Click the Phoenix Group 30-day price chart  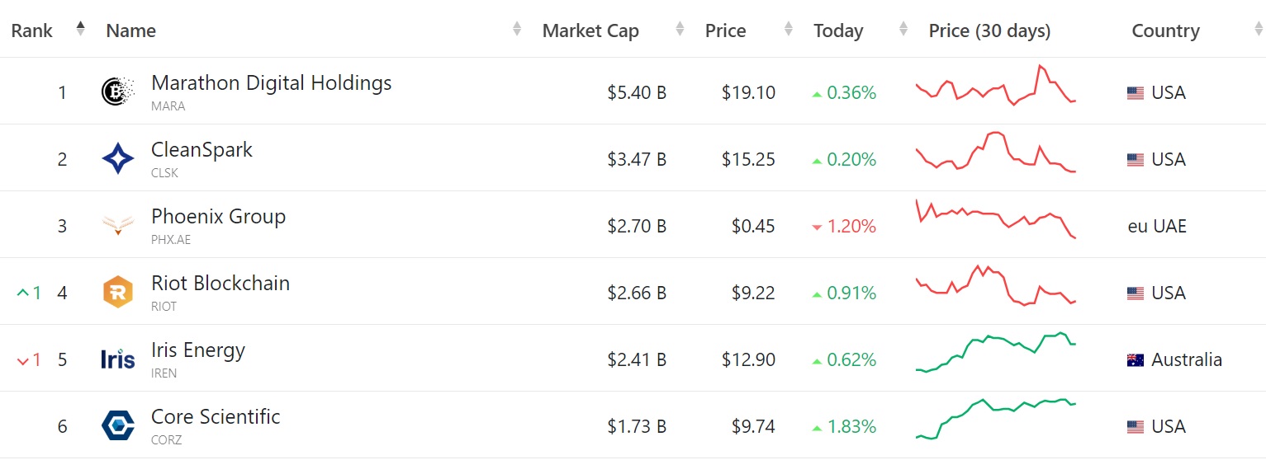996,219
